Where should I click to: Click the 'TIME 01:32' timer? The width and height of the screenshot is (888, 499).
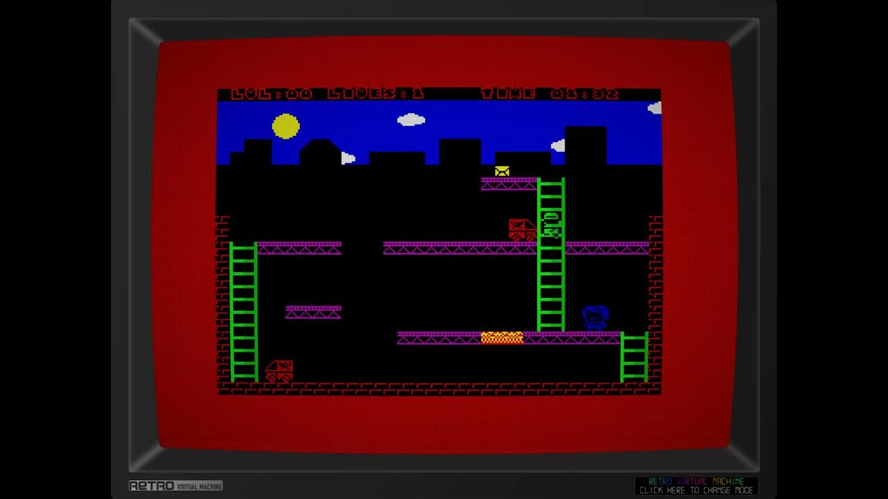pos(550,94)
